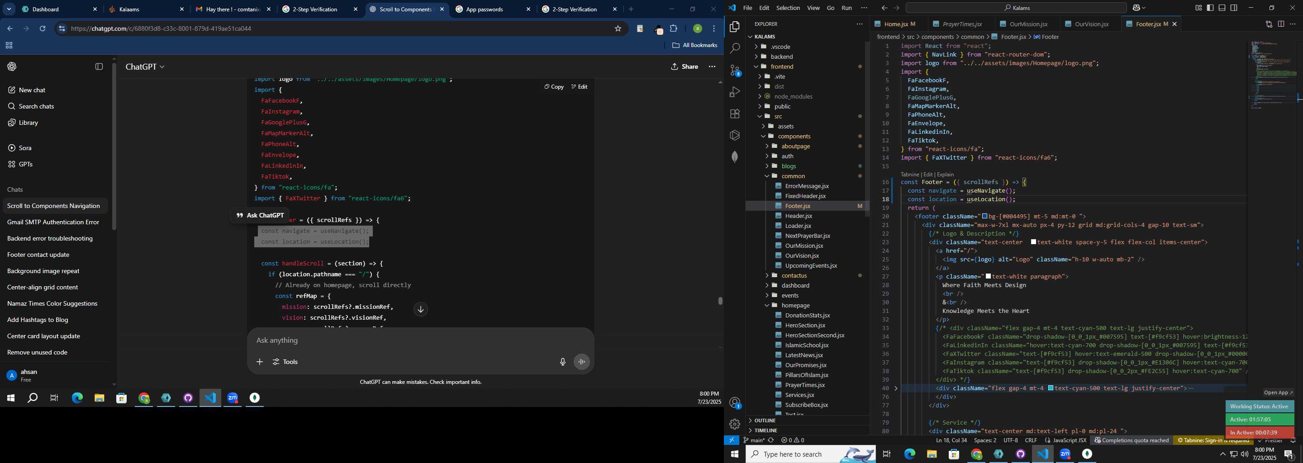This screenshot has width=1303, height=463.
Task: Click the Explorer files icon in activity bar
Action: coord(734,26)
